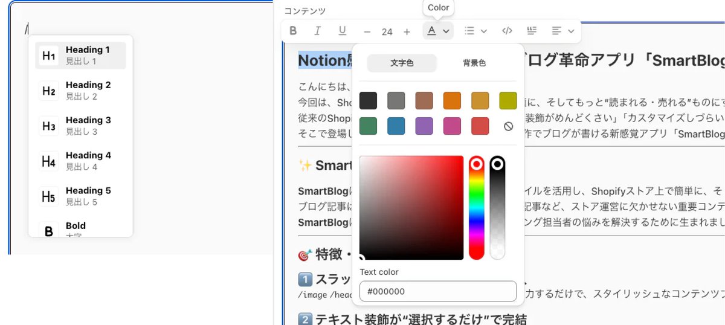
Task: Click the Text color hex input field
Action: tap(438, 291)
